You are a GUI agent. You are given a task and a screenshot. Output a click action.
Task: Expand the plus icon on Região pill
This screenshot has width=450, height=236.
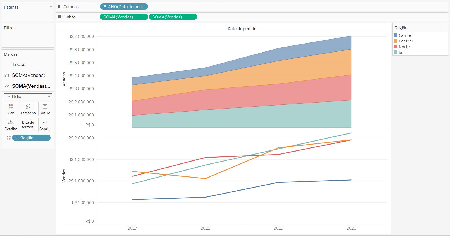pos(17,138)
